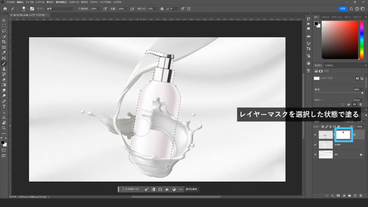Hide the background layer at bottom
368x207 pixels.
click(x=315, y=155)
